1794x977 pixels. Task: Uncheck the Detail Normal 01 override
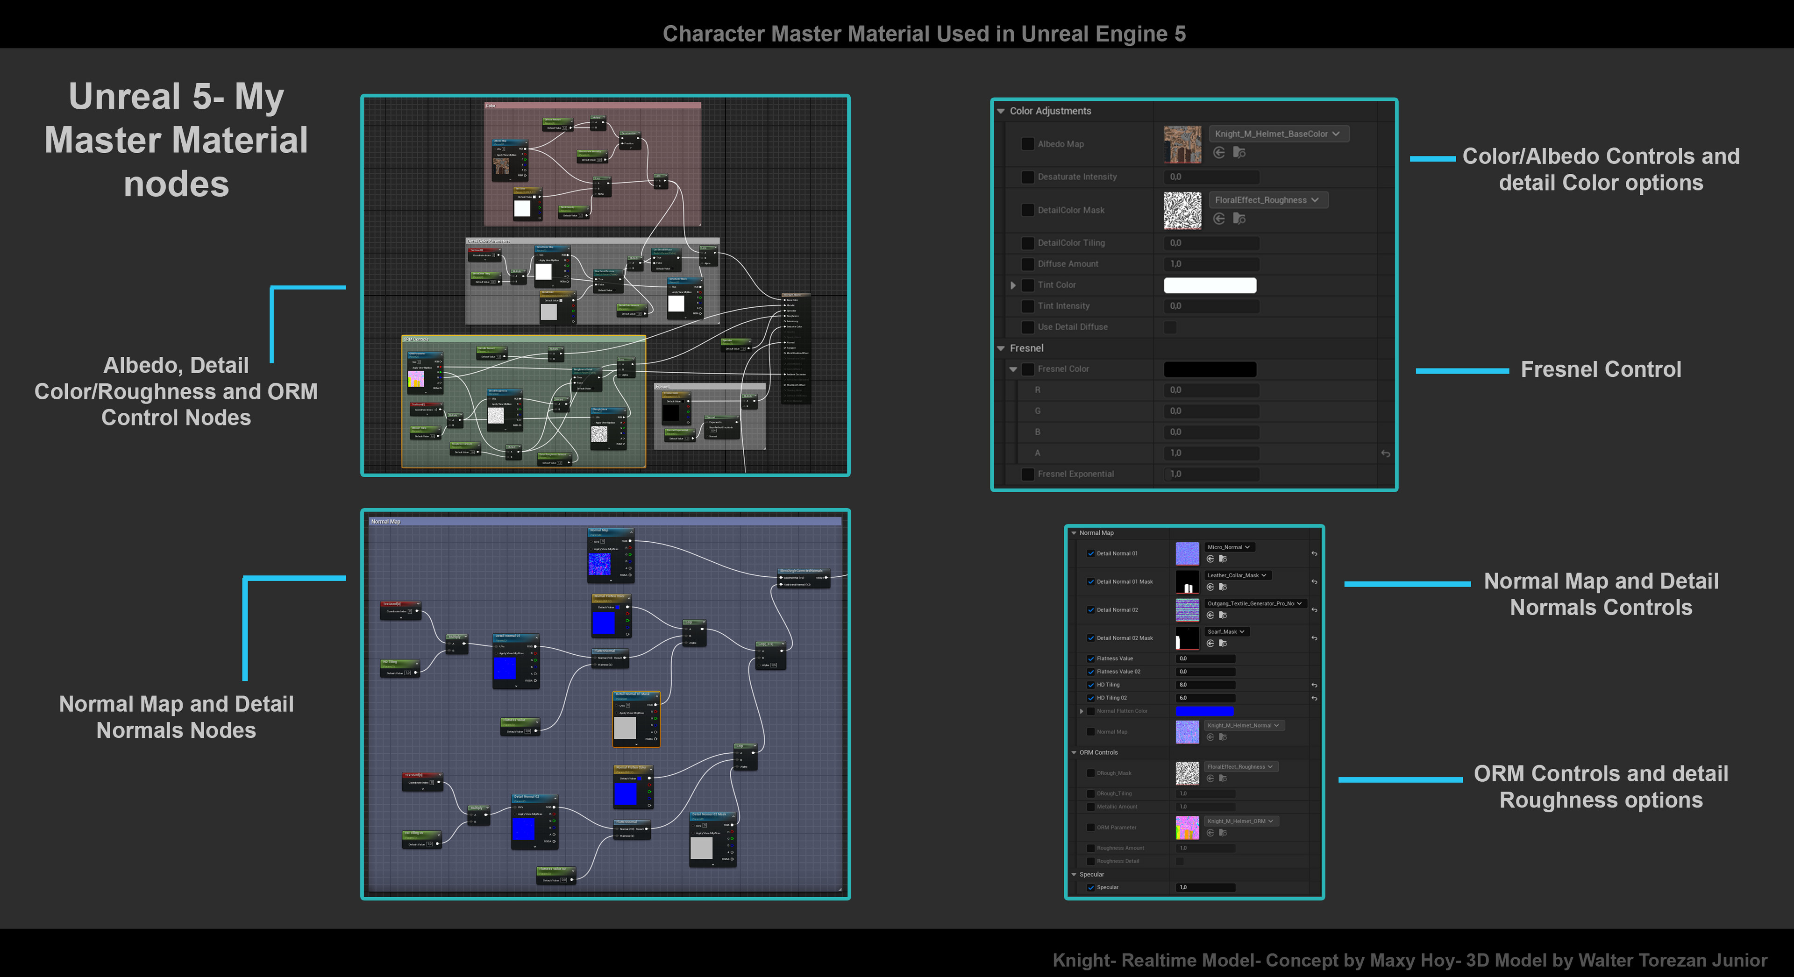pos(1091,553)
